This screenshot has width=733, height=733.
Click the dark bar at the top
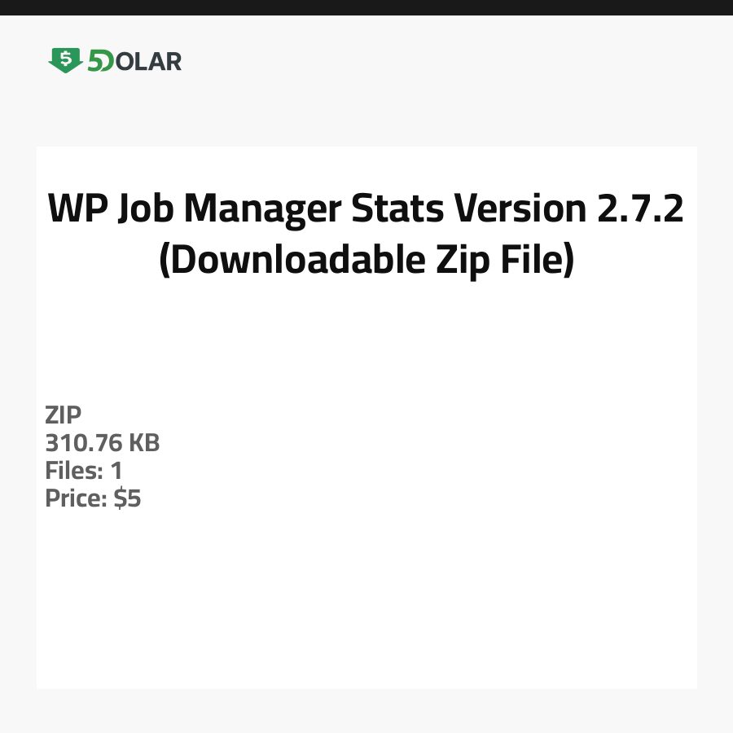[x=366, y=7]
